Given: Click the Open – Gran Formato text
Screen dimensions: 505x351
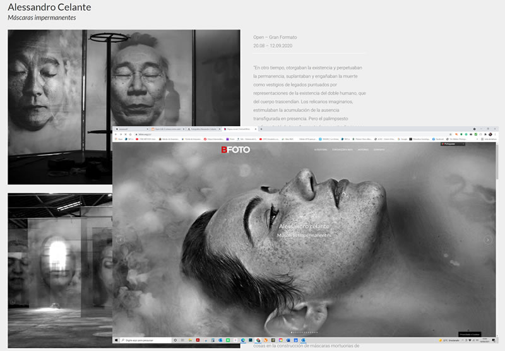Looking at the screenshot, I should [x=275, y=37].
